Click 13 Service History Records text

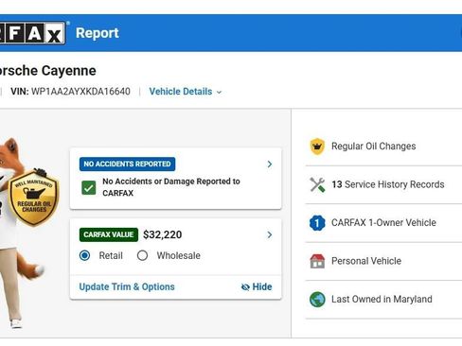tap(388, 184)
